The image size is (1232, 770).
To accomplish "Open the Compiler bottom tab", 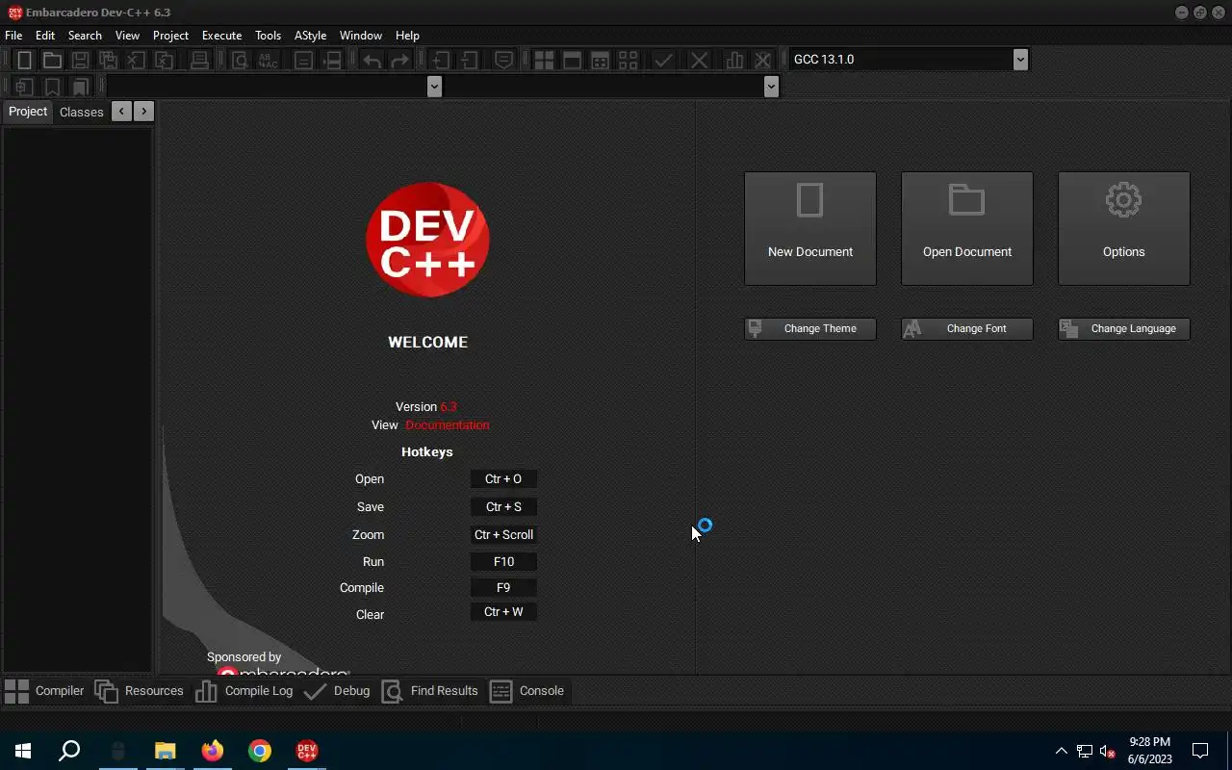I will tap(43, 691).
